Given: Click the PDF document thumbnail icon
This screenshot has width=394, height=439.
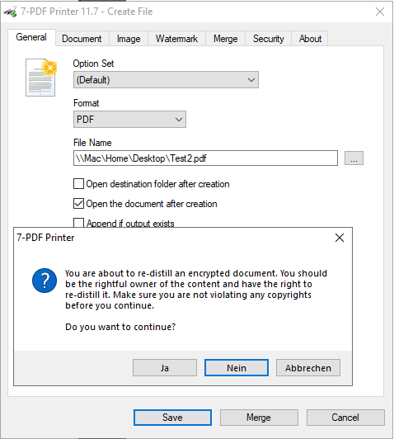Looking at the screenshot, I should [41, 78].
